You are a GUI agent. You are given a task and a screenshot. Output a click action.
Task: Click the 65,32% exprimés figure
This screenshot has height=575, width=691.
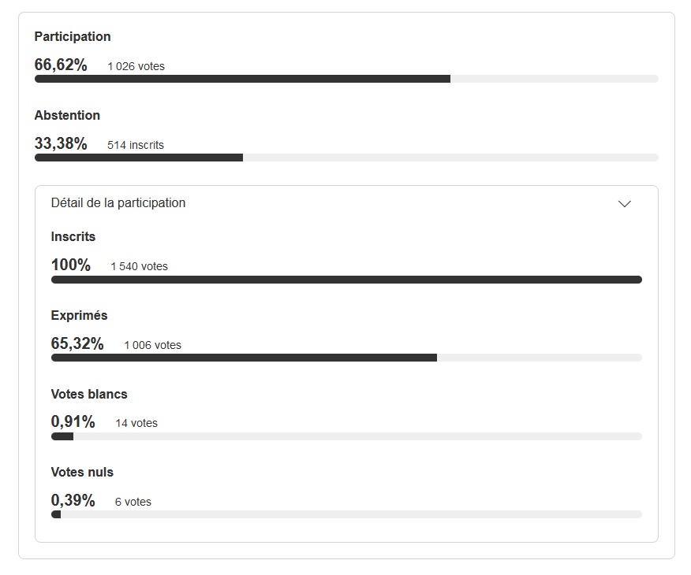click(77, 343)
